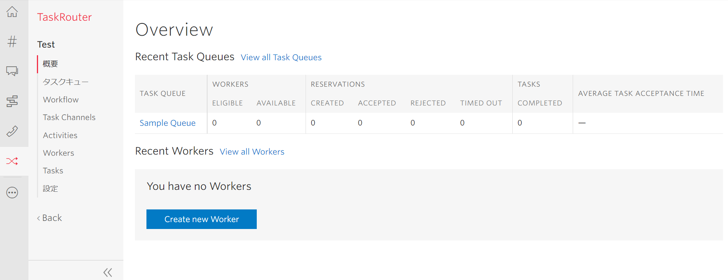The image size is (728, 280).
Task: Open Task Channels in sidebar
Action: click(69, 117)
